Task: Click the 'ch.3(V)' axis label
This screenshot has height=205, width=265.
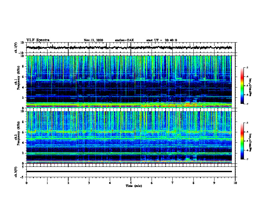Action: coord(16,172)
